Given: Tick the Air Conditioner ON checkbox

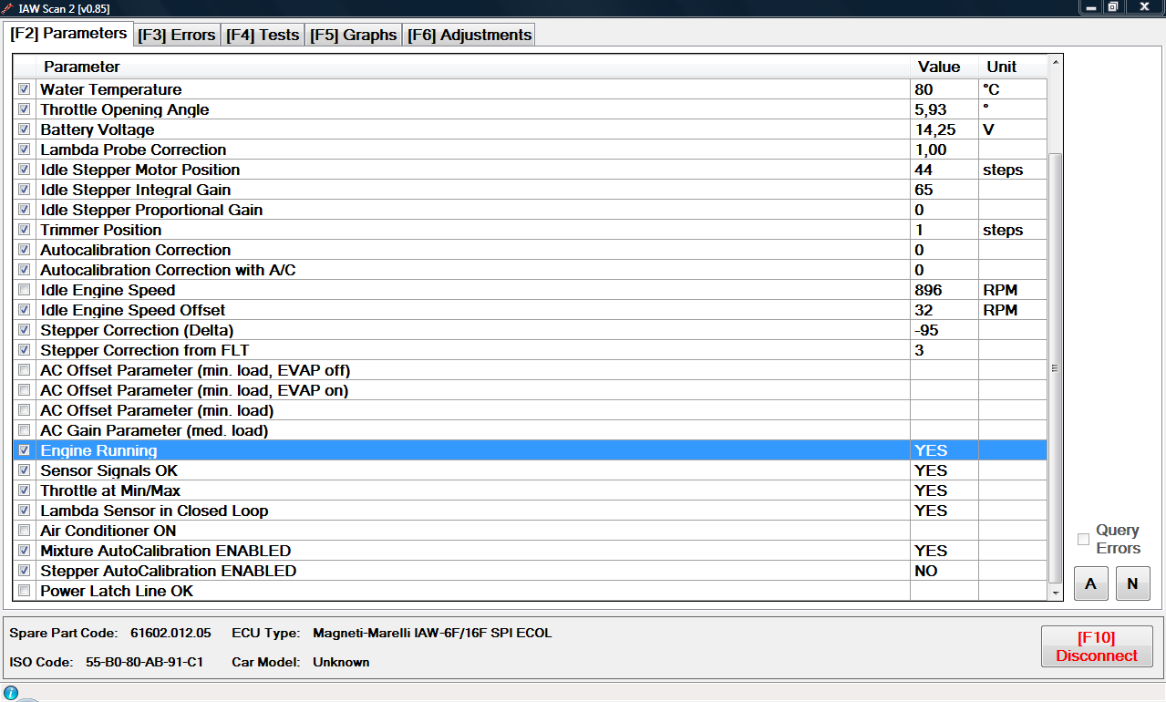Looking at the screenshot, I should (24, 531).
